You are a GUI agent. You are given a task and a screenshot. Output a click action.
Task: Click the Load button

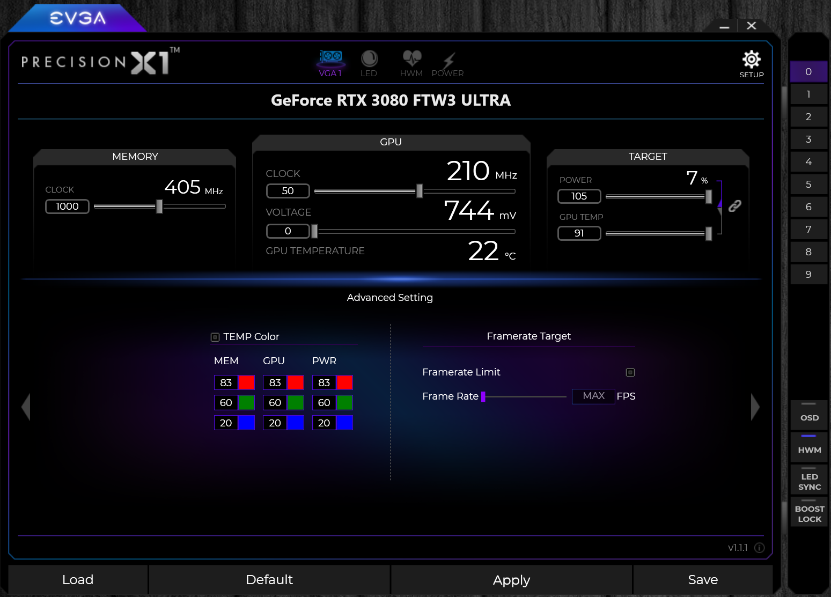(x=78, y=579)
